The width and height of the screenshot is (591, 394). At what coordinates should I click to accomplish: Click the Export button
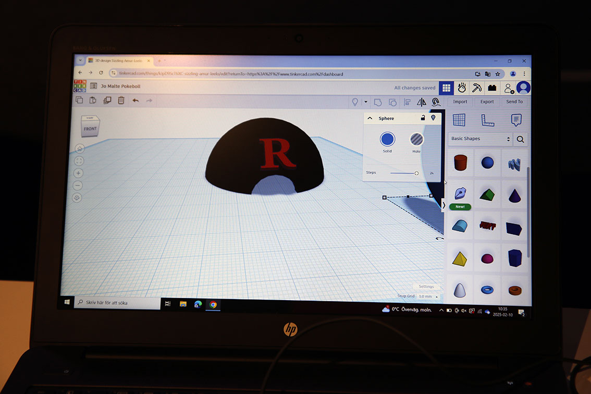pyautogui.click(x=487, y=102)
